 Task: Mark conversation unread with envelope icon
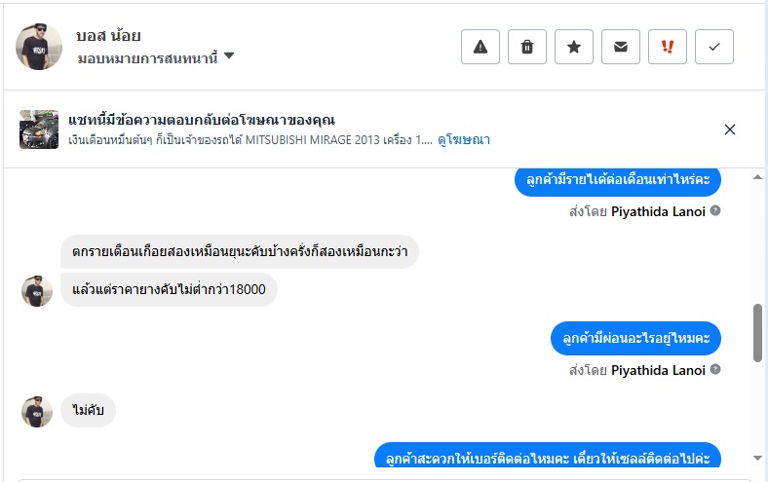621,47
